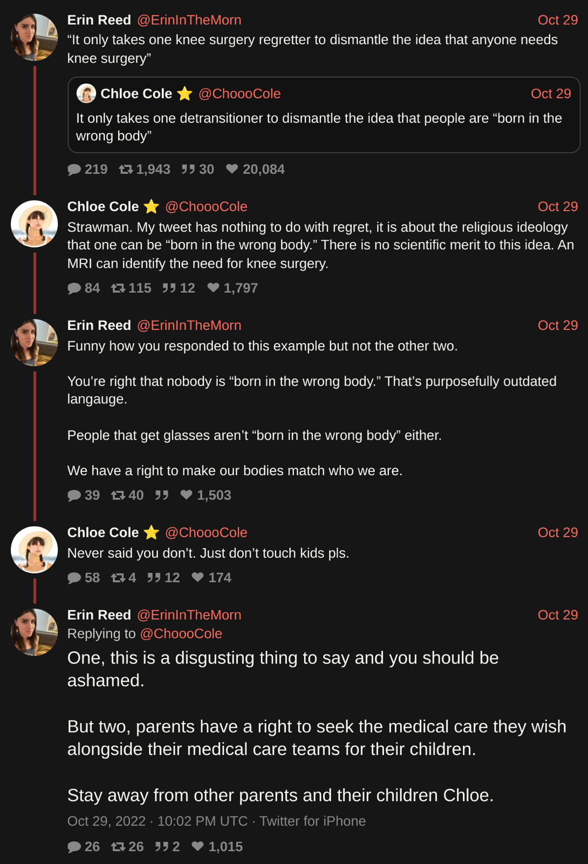Click small Chloe Cole avatar in quoted tweet
Screen dimensions: 588x864
click(x=86, y=93)
